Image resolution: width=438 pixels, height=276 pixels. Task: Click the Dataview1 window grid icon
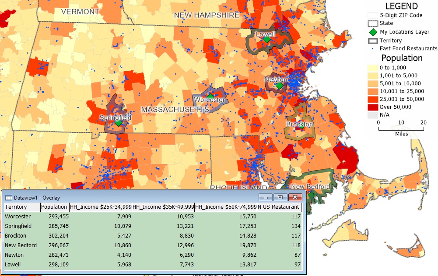pos(9,197)
